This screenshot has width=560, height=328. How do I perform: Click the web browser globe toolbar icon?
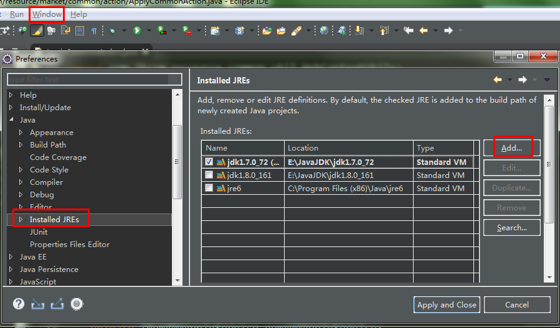coord(325,30)
